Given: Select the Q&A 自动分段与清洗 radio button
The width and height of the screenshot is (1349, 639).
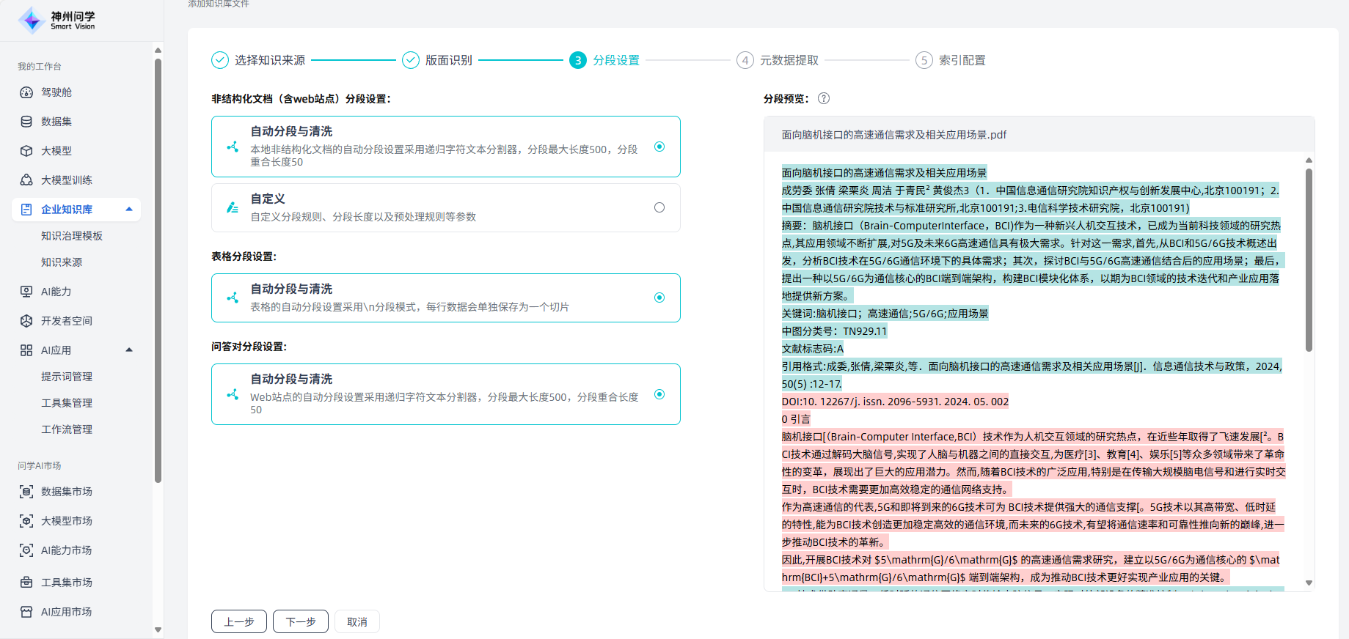Looking at the screenshot, I should [x=659, y=394].
